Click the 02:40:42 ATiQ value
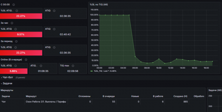 click(x=65, y=35)
